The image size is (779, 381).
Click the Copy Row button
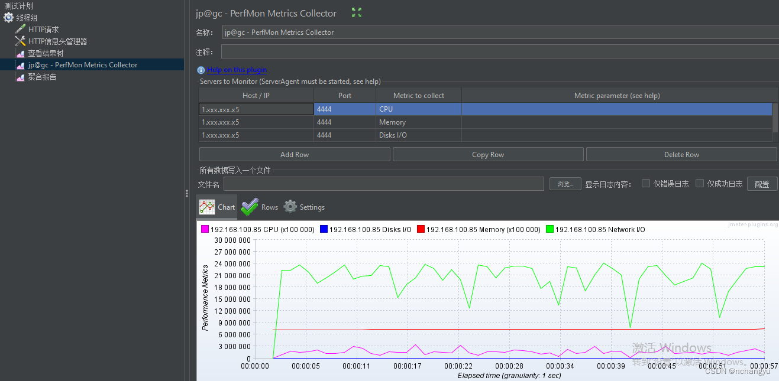(488, 154)
